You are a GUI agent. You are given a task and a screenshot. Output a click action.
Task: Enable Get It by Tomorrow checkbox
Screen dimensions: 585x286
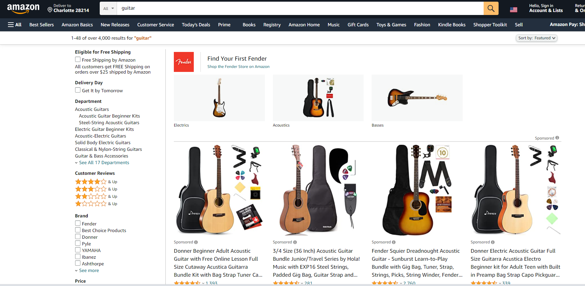(78, 90)
